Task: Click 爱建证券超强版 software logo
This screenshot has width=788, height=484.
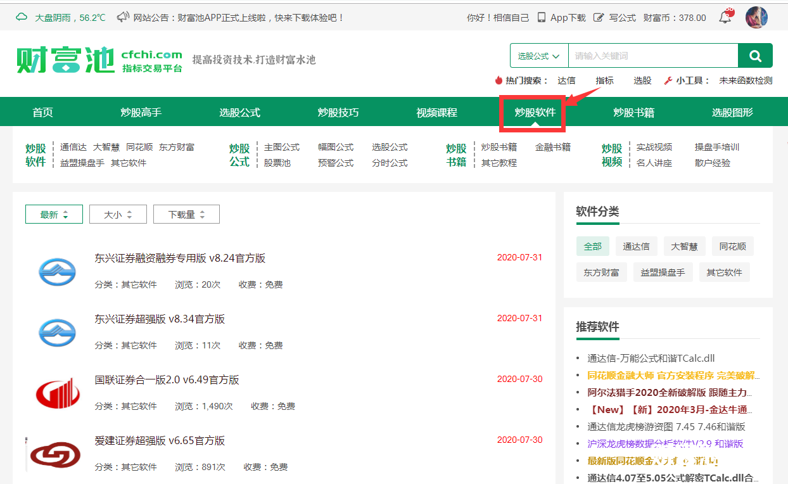Action: (56, 454)
